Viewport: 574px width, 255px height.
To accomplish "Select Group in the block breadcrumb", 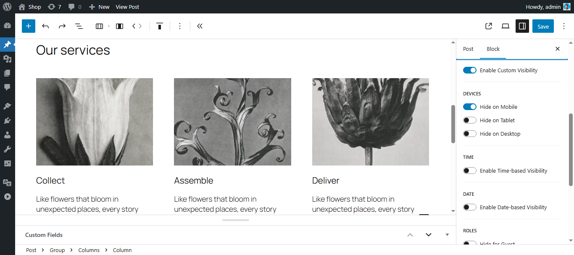I will tap(57, 250).
